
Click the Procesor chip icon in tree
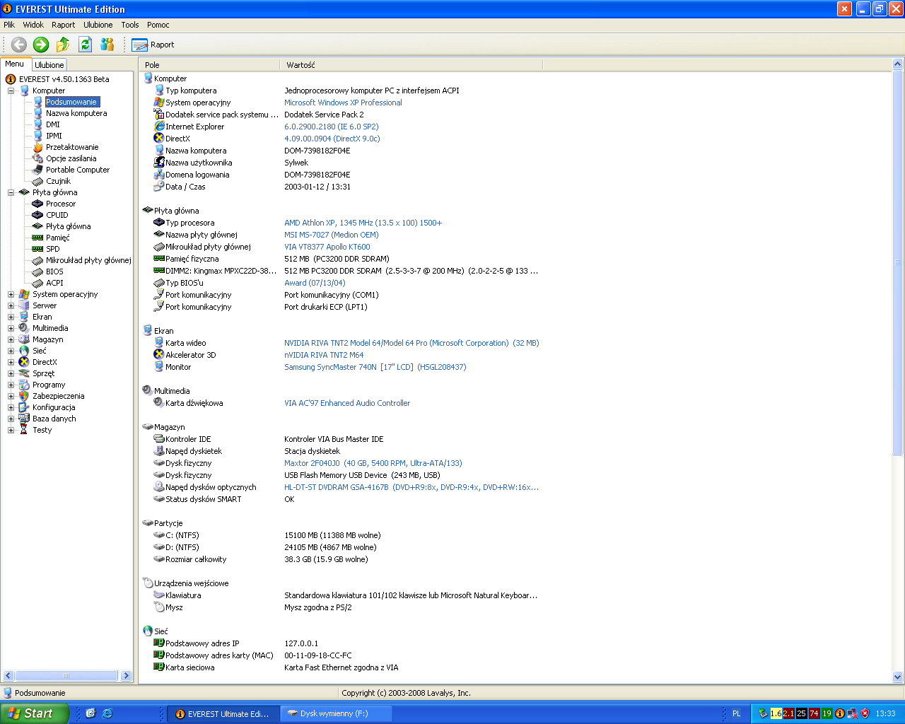tap(38, 204)
